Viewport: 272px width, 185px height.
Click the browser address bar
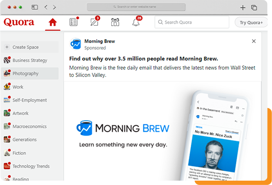pyautogui.click(x=136, y=7)
